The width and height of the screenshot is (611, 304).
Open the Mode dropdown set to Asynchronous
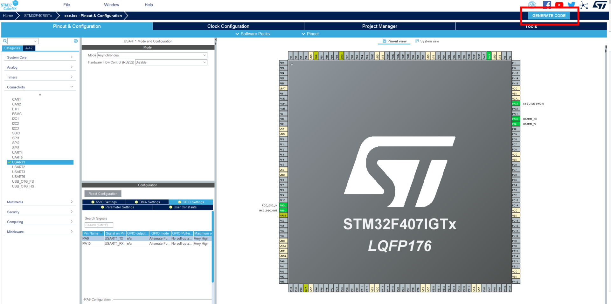click(152, 55)
